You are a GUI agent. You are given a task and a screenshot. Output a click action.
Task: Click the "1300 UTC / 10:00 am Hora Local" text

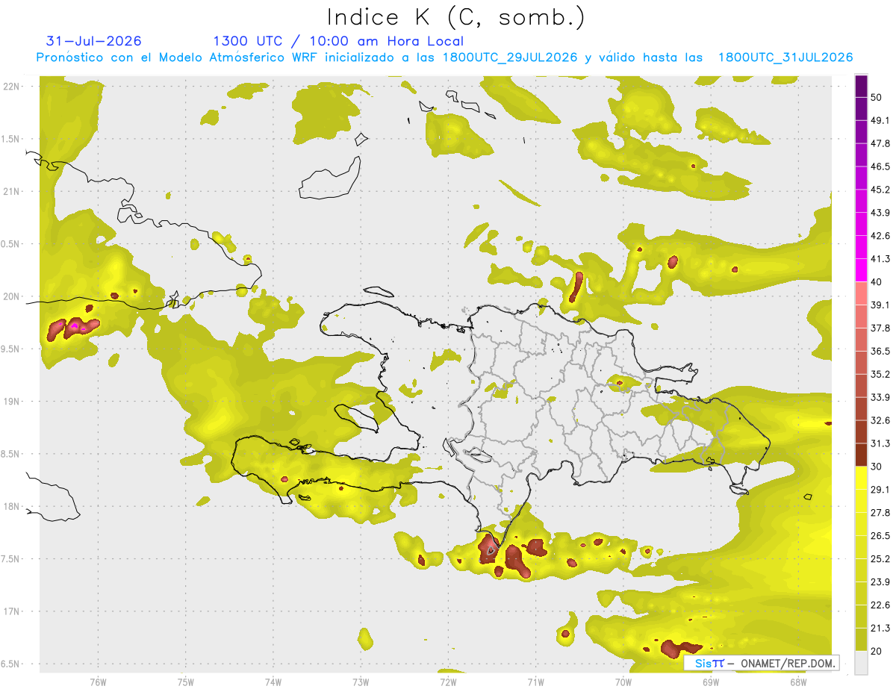[x=338, y=41]
